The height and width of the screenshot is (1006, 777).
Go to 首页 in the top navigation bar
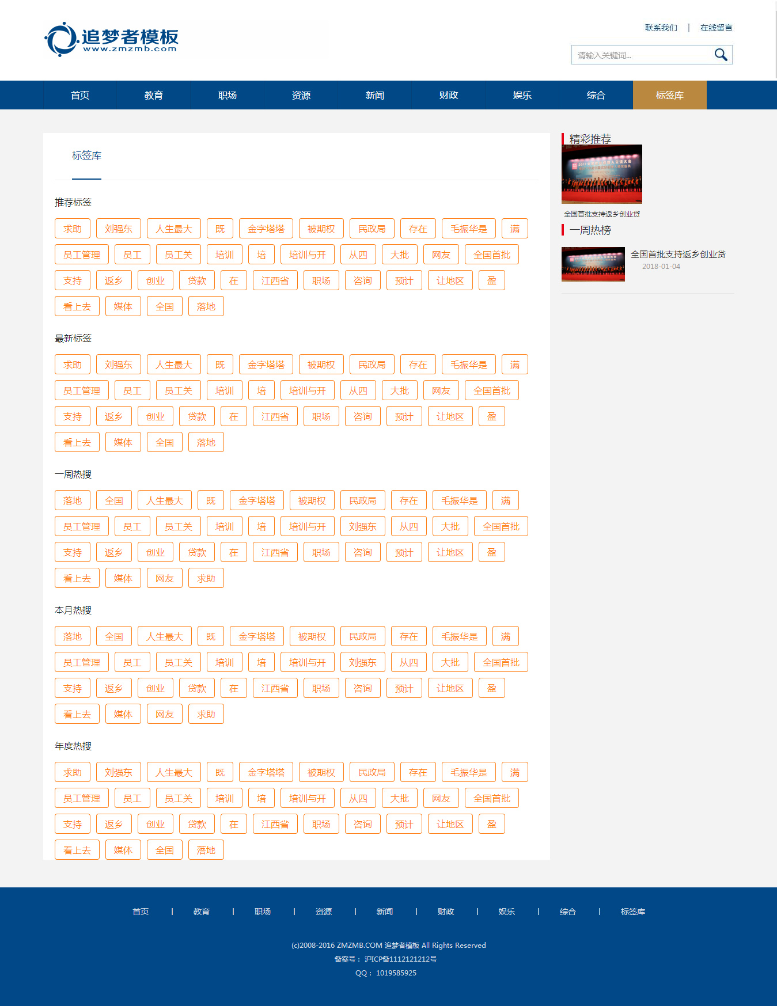(x=80, y=95)
